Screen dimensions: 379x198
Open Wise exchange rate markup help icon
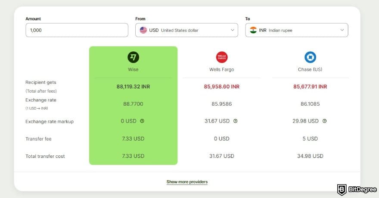(x=142, y=121)
